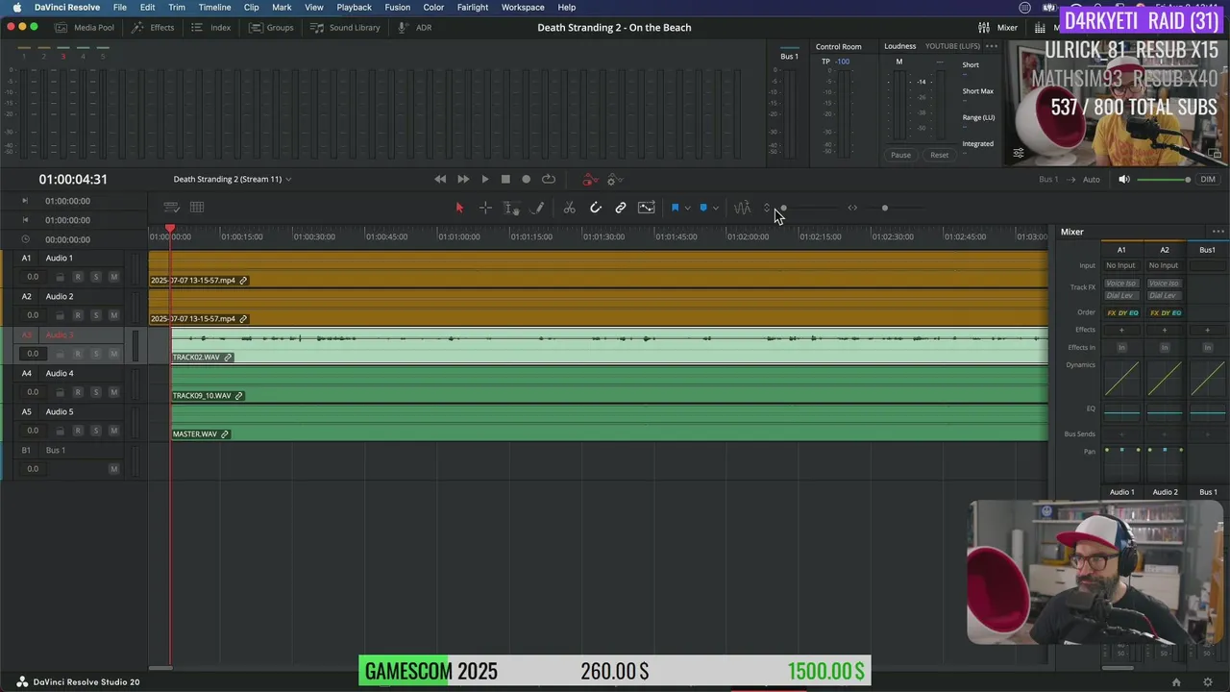The height and width of the screenshot is (692, 1230).
Task: Toggle Loop playback
Action: [x=549, y=179]
